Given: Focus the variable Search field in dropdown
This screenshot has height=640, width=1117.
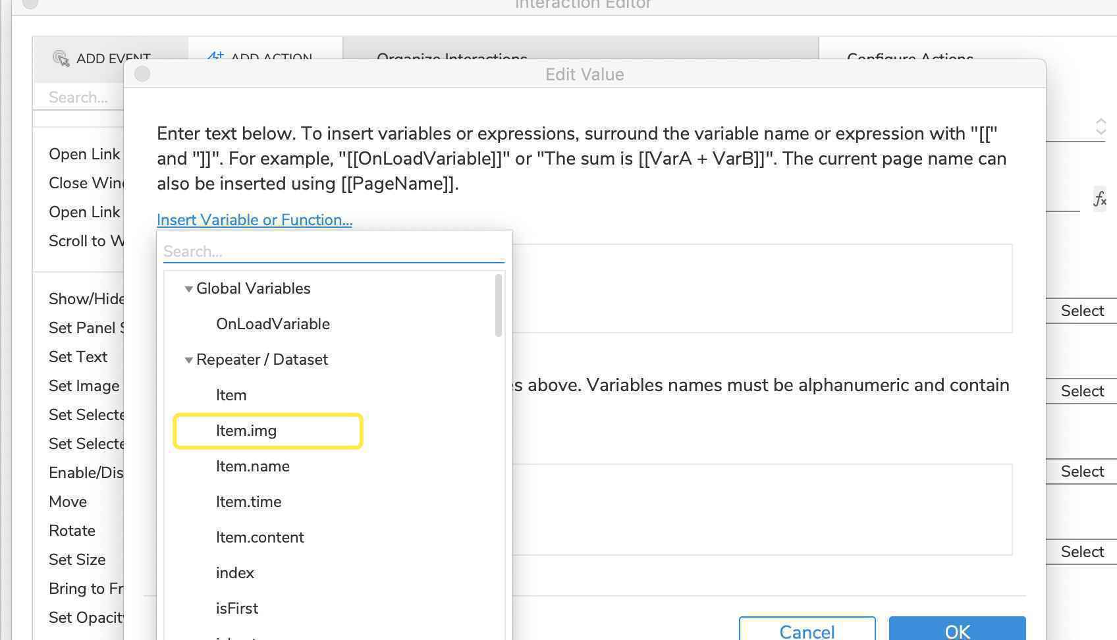Looking at the screenshot, I should [x=333, y=252].
